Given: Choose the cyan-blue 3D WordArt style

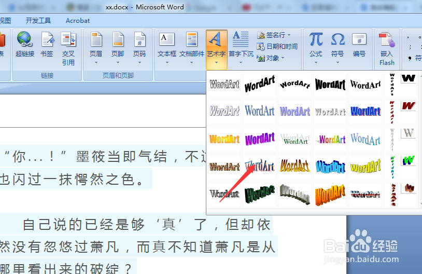Looking at the screenshot, I should pos(330,167).
